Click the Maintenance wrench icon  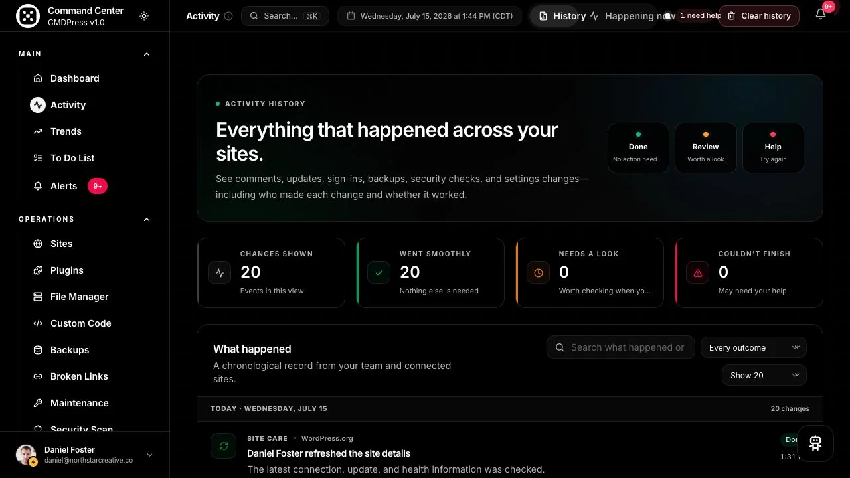pos(38,403)
